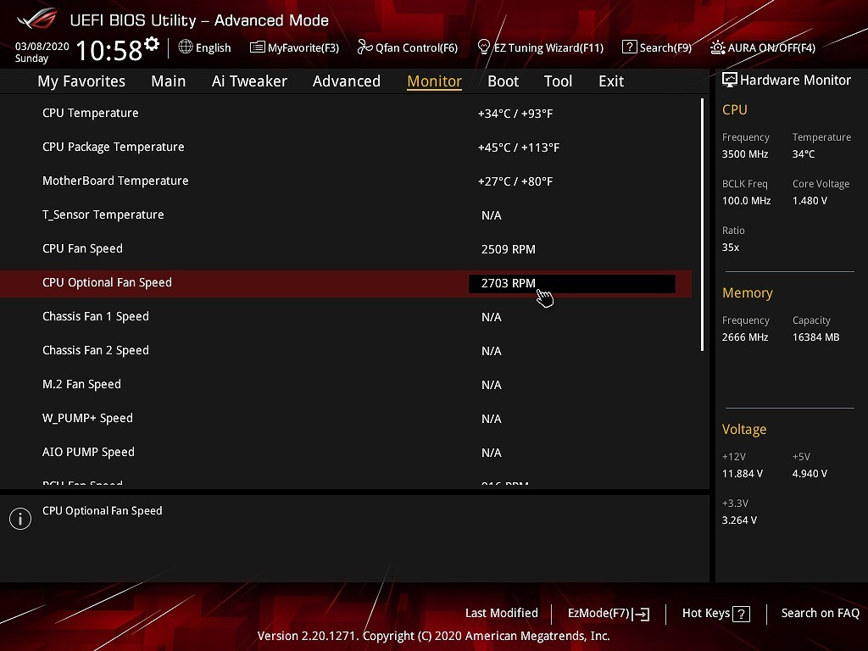The image size is (868, 651).
Task: Click the Search(F9) label
Action: click(666, 47)
